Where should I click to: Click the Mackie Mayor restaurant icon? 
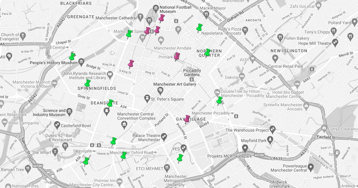(206, 14)
